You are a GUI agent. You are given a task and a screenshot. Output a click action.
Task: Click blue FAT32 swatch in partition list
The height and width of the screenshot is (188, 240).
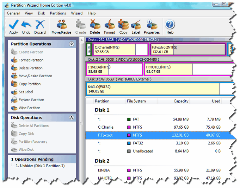(129, 143)
